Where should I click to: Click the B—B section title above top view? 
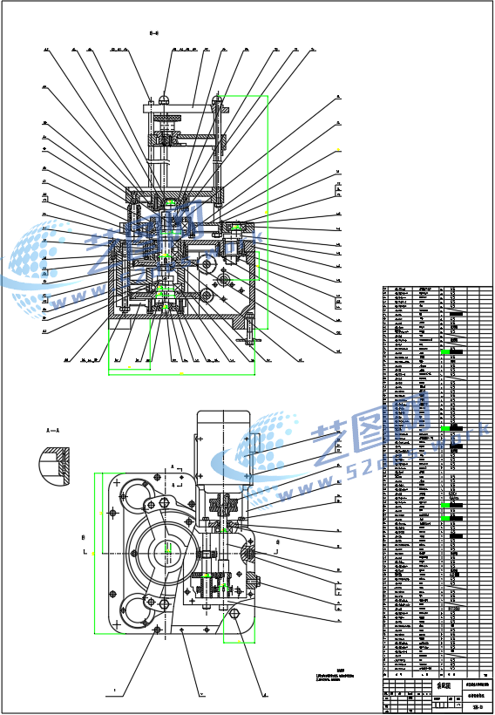(154, 33)
